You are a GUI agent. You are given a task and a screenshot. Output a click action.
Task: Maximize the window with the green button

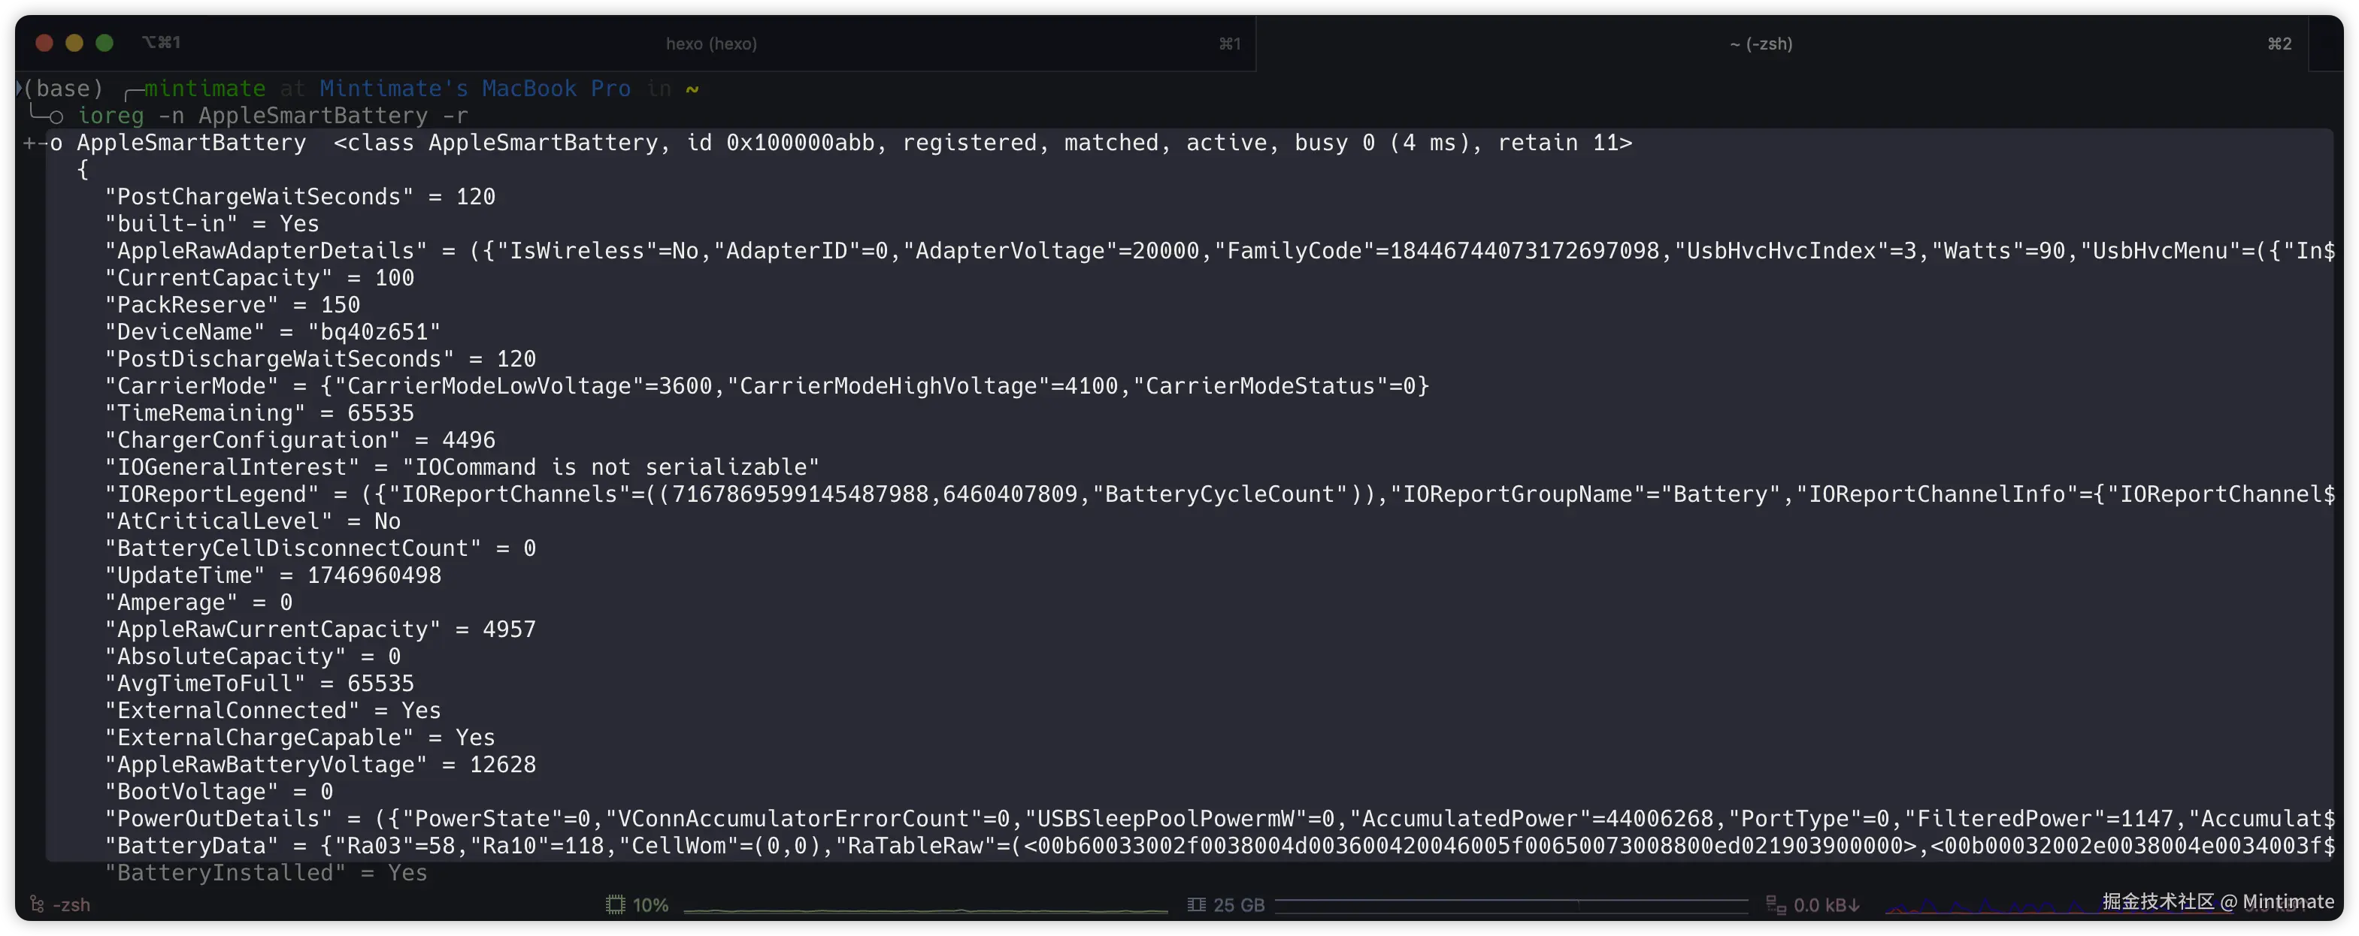click(104, 43)
